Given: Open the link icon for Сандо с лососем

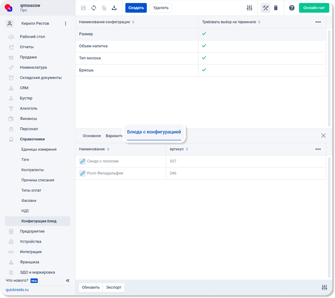Looking at the screenshot, I should (82, 161).
